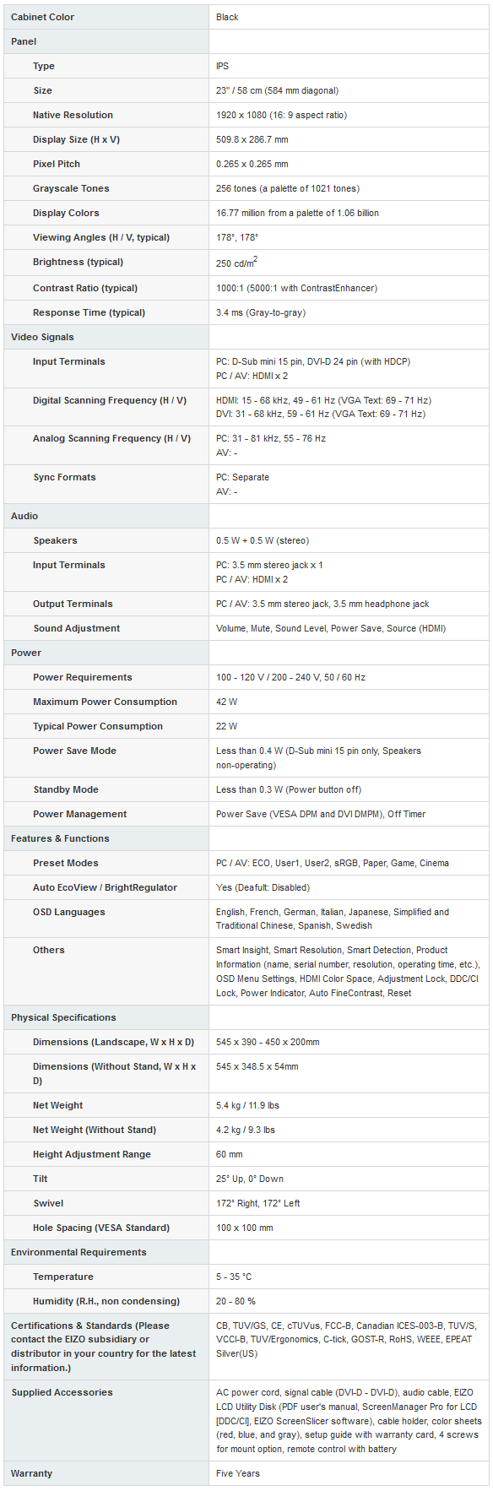Click the Power Management row label
The width and height of the screenshot is (493, 1491).
(x=80, y=814)
